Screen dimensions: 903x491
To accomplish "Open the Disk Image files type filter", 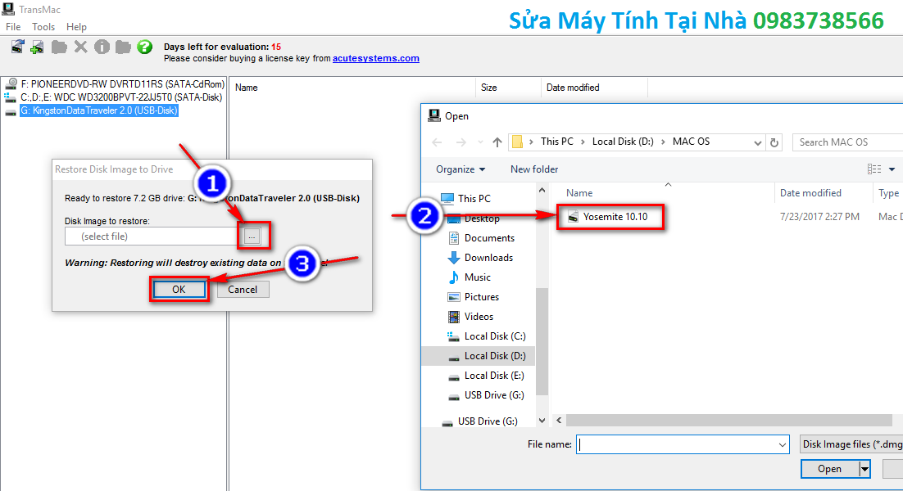I will tap(851, 444).
